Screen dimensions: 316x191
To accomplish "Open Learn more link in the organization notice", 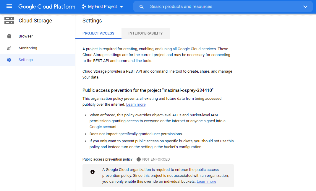I will tap(206, 182).
